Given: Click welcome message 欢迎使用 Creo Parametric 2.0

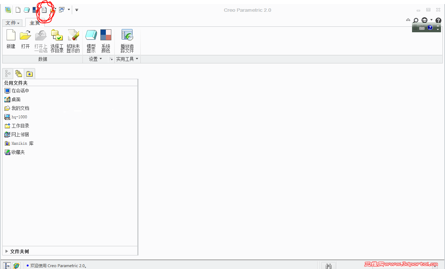Looking at the screenshot, I should (x=59, y=266).
